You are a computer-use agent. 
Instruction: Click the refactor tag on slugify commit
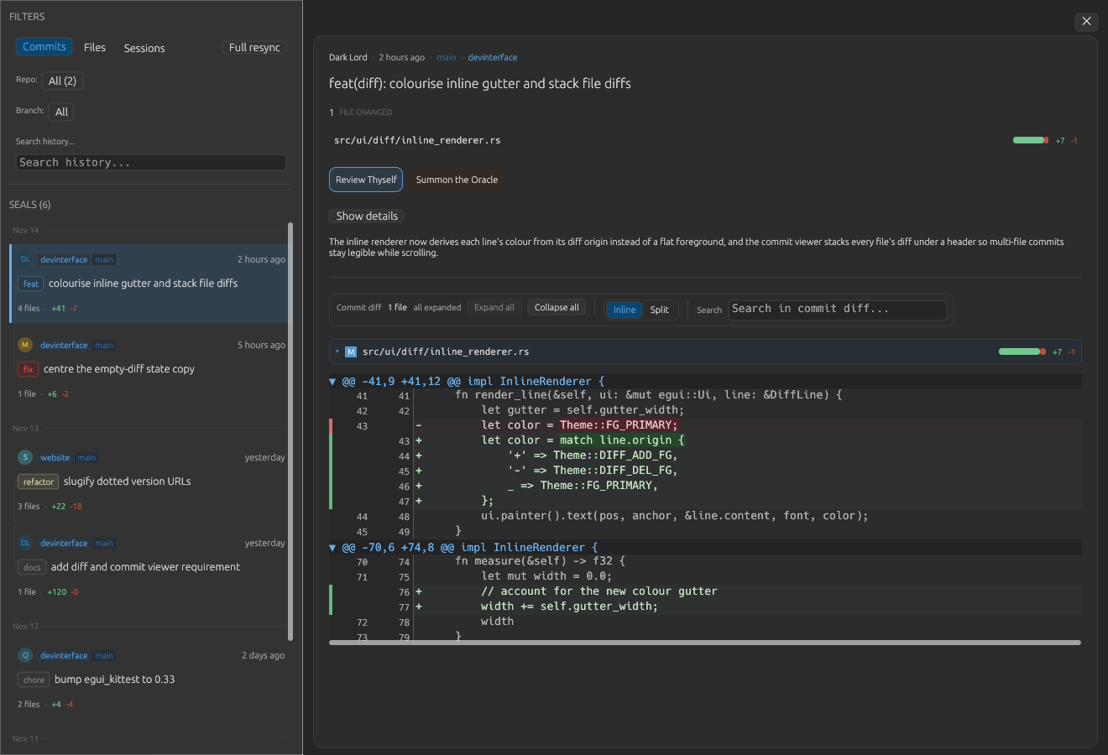click(38, 482)
